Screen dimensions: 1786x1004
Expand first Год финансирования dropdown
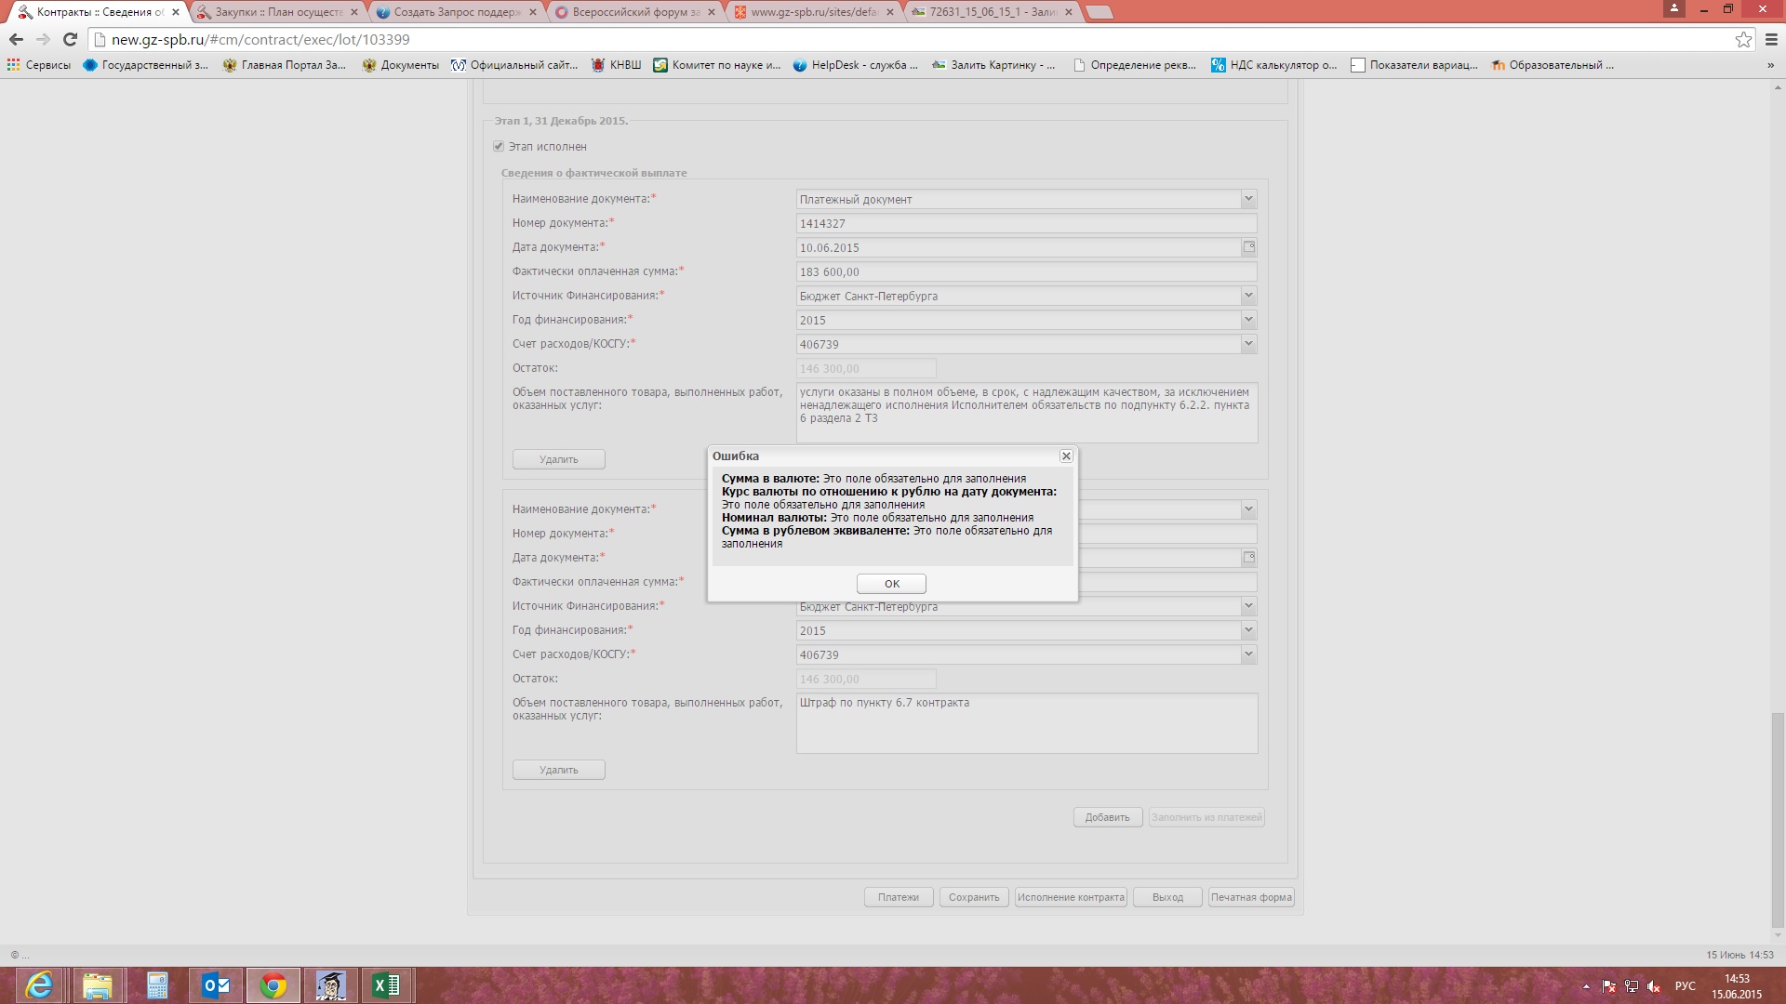click(x=1248, y=320)
